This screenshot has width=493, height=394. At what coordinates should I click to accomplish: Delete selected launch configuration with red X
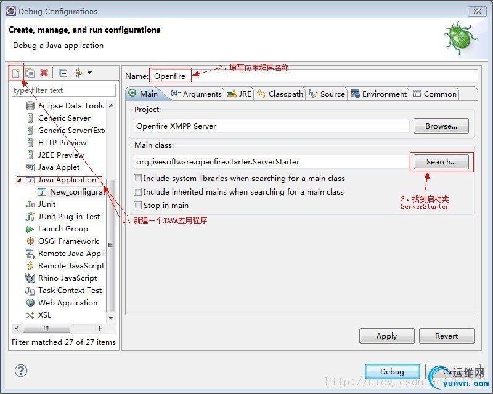(x=44, y=73)
